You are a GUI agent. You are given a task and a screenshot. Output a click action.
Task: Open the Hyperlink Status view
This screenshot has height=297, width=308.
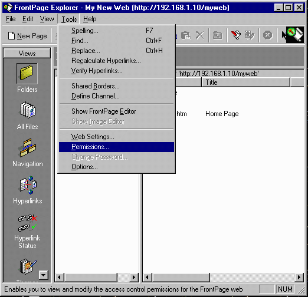click(27, 222)
